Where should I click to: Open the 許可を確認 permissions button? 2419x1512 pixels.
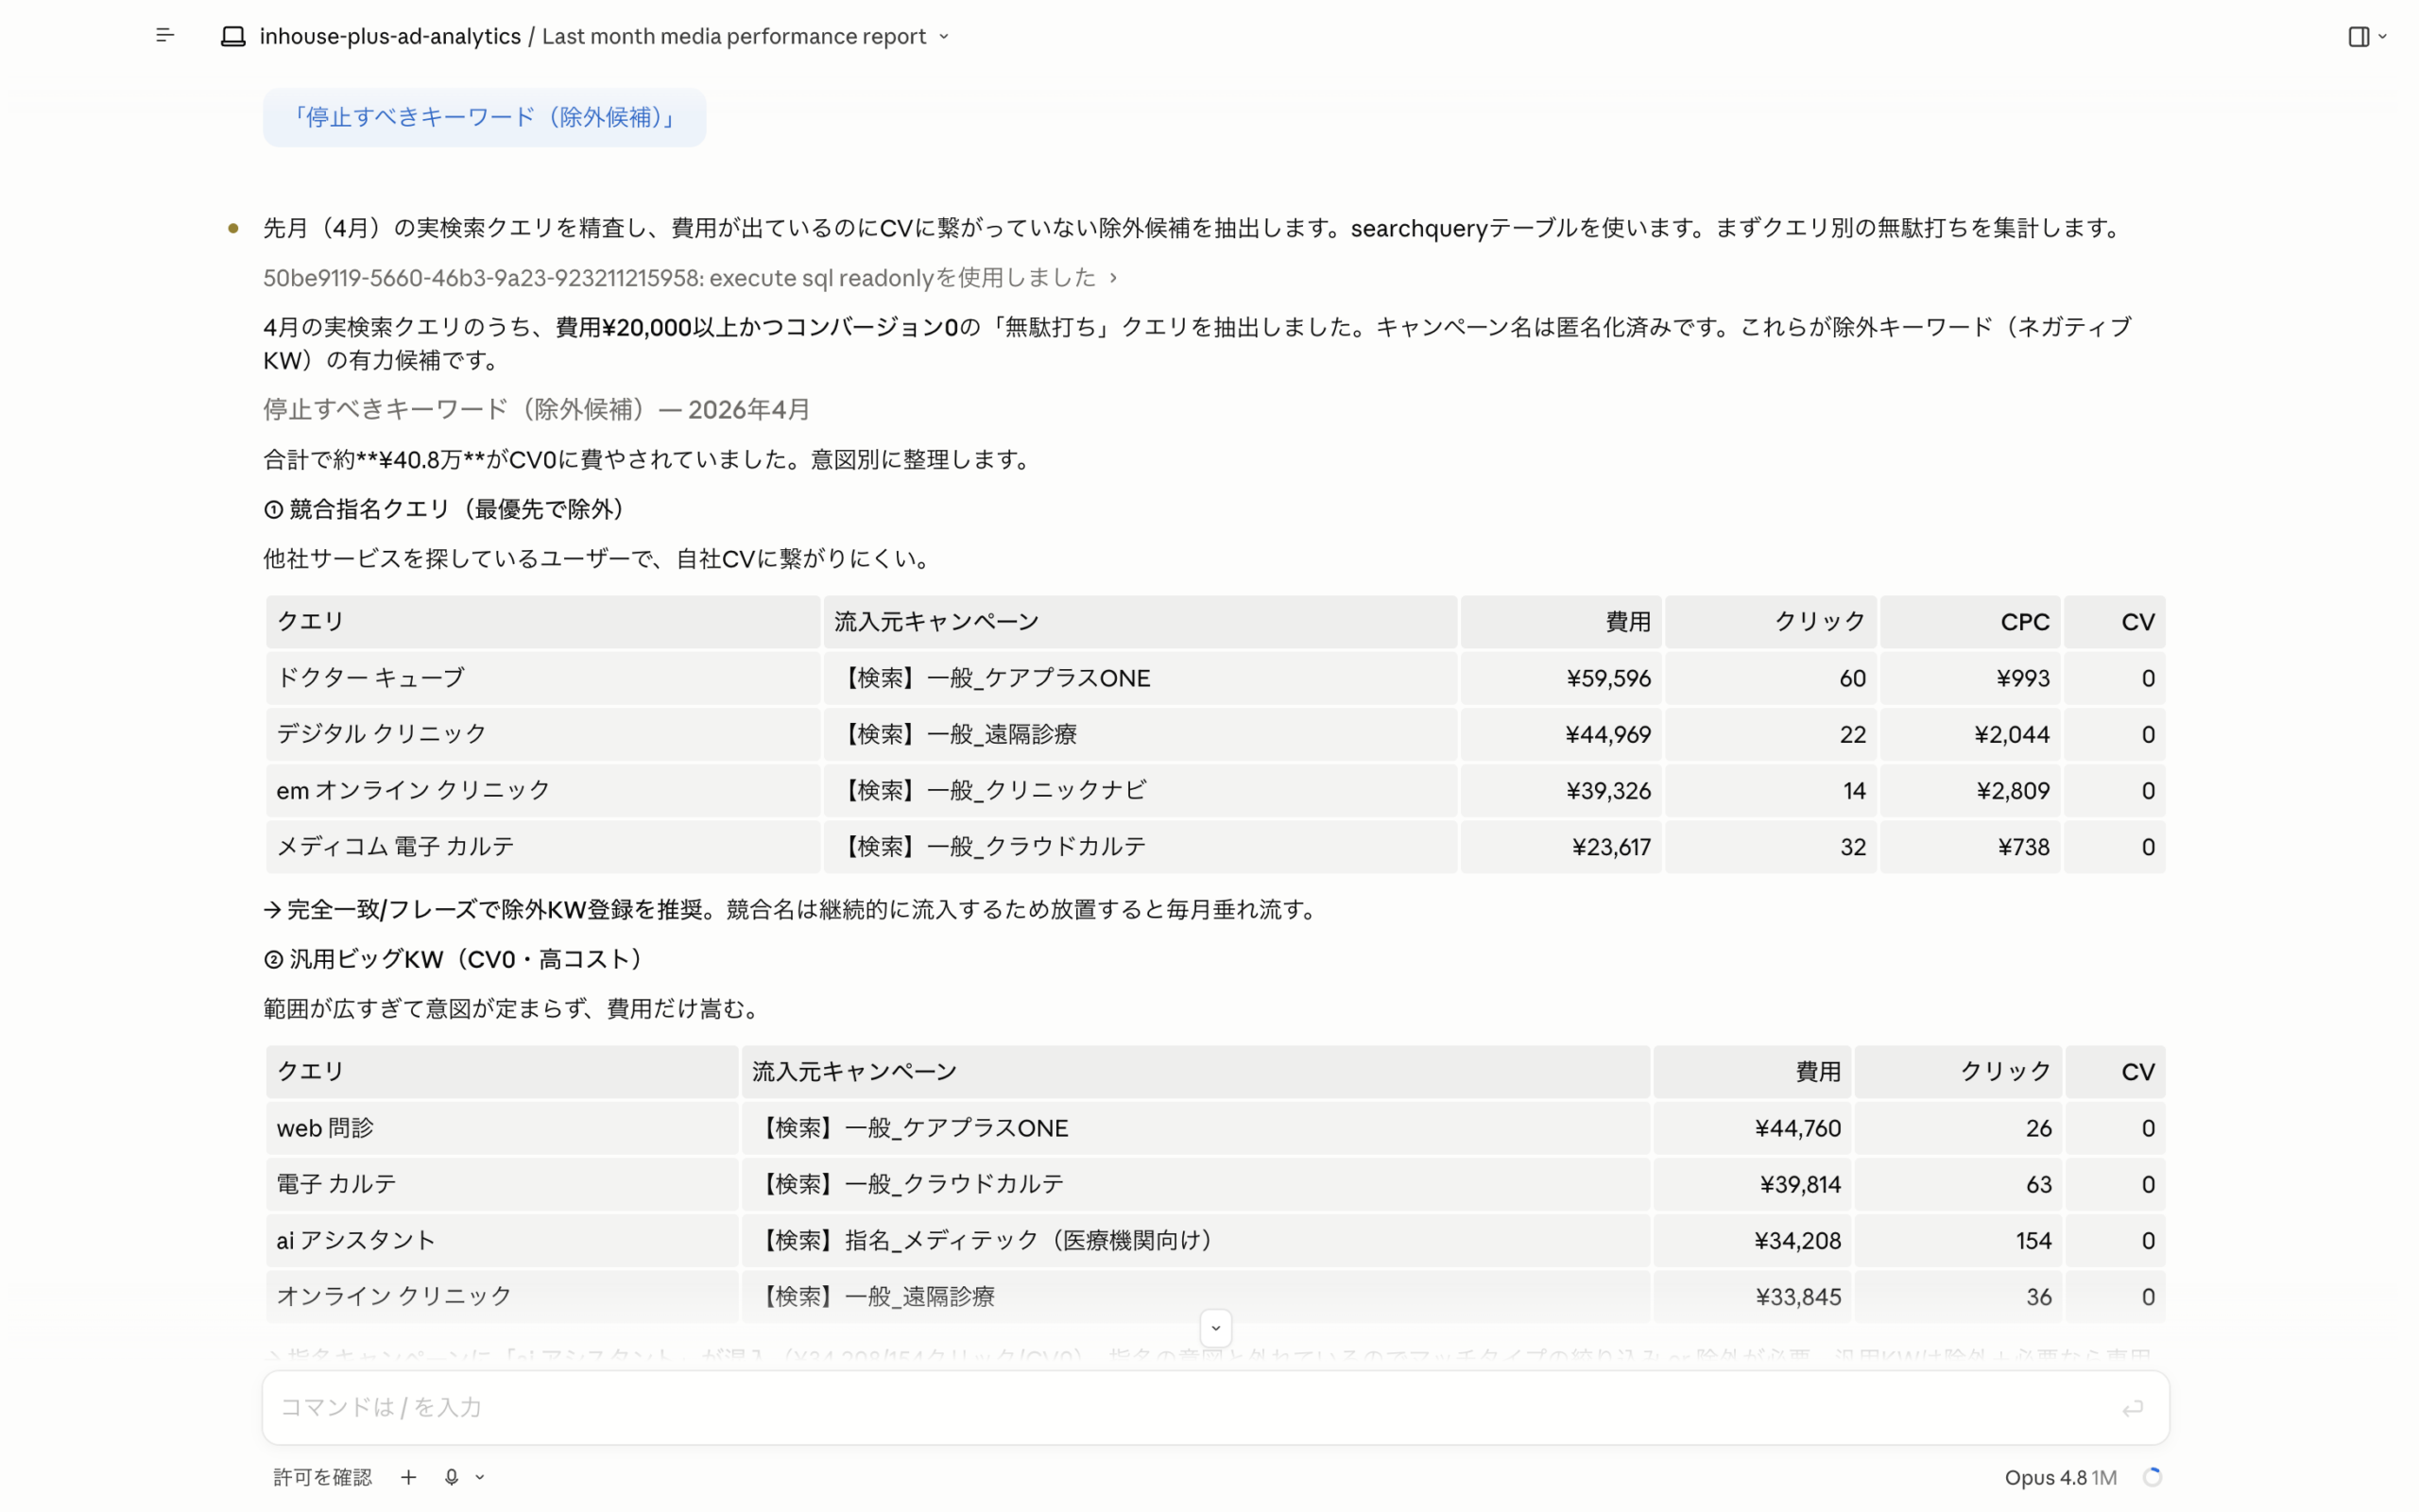pyautogui.click(x=322, y=1477)
